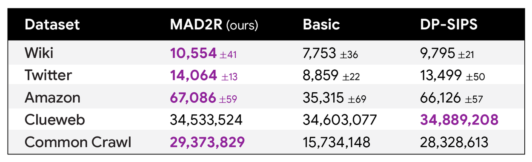Click the DP-SIPS Twitter value 13,499

click(x=440, y=76)
